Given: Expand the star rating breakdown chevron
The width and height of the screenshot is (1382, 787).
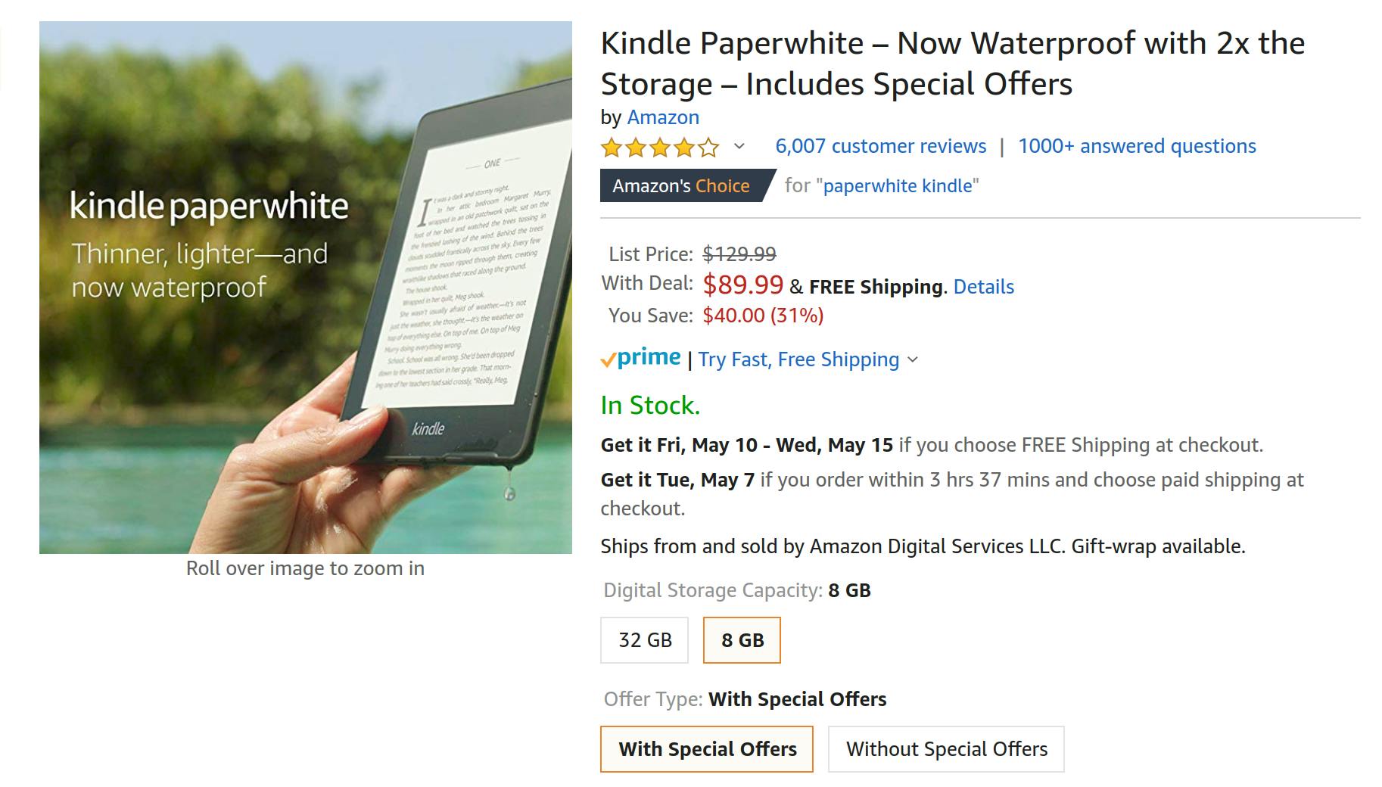Looking at the screenshot, I should coord(739,146).
